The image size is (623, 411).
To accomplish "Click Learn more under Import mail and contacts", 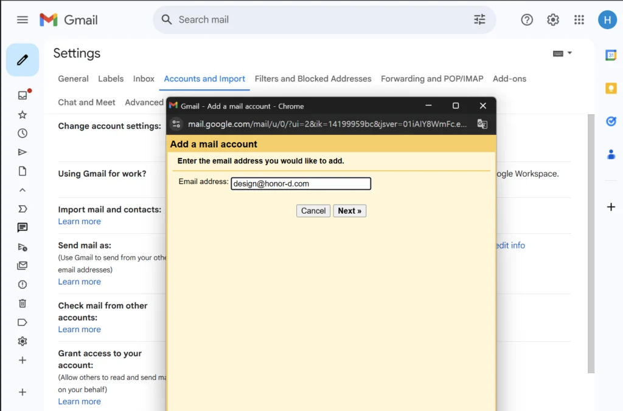I will 80,221.
